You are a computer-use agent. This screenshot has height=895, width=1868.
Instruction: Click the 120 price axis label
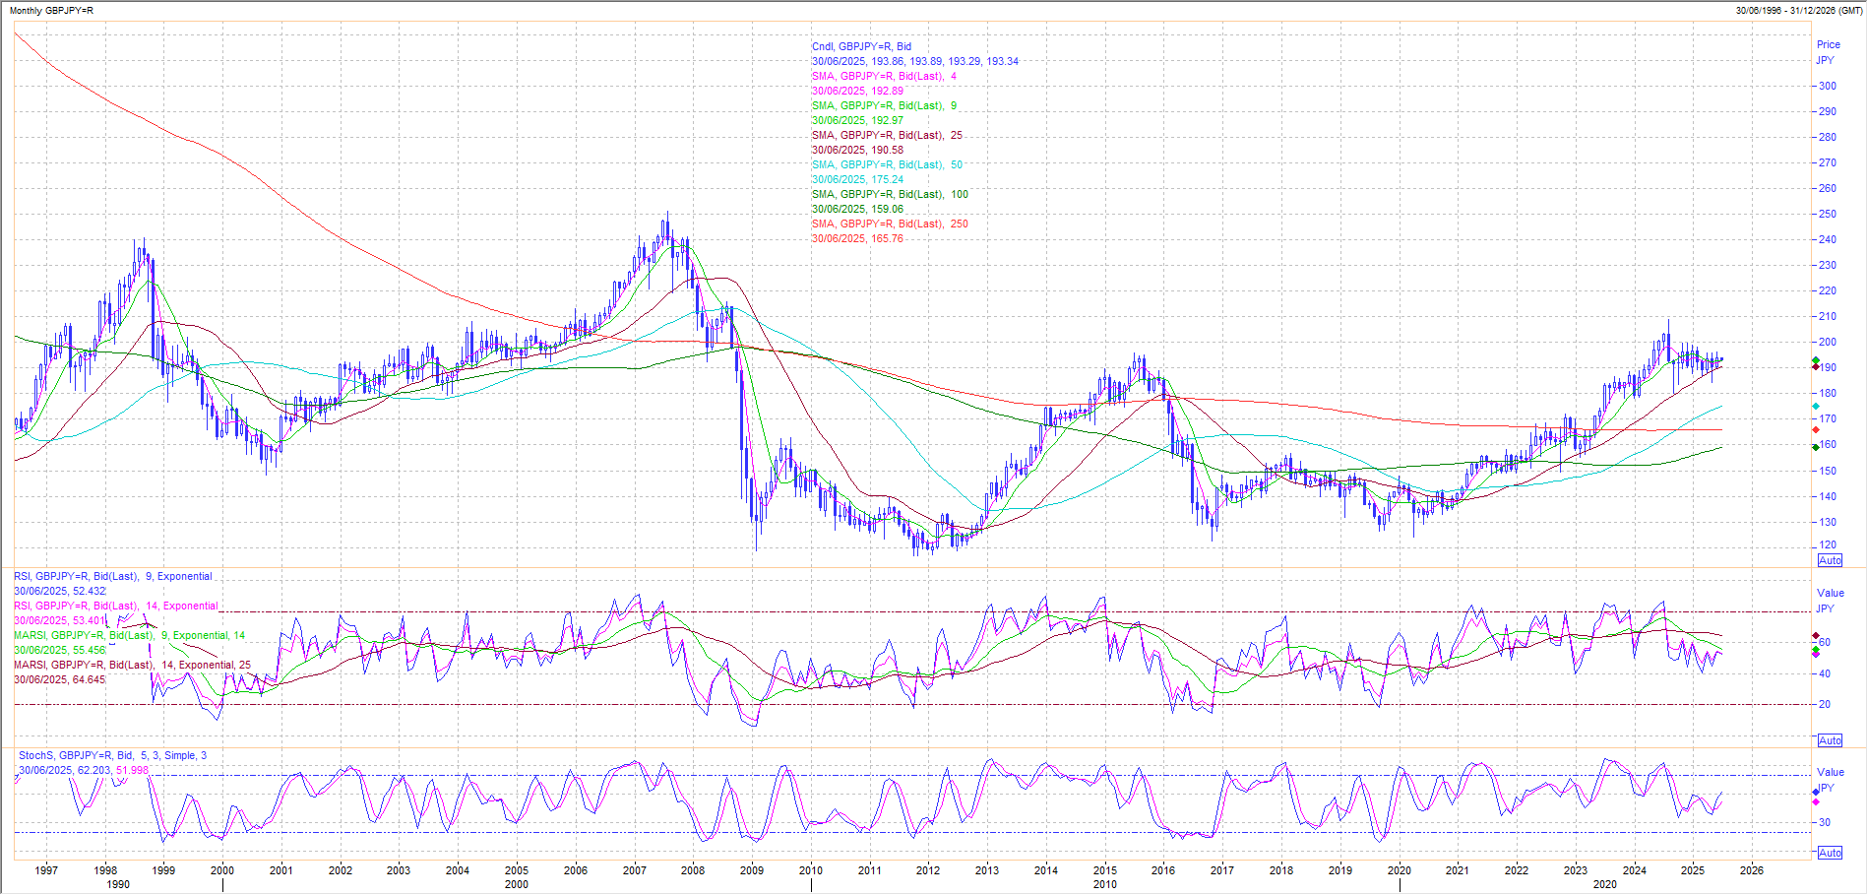pos(1828,544)
